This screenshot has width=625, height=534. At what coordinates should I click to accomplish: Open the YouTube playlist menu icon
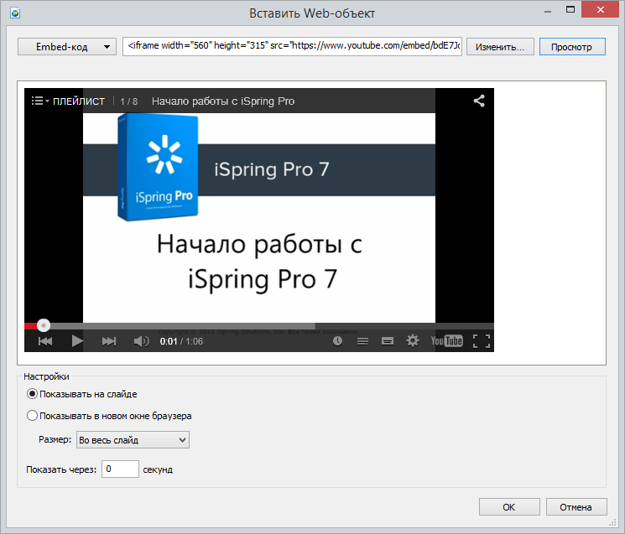click(40, 101)
